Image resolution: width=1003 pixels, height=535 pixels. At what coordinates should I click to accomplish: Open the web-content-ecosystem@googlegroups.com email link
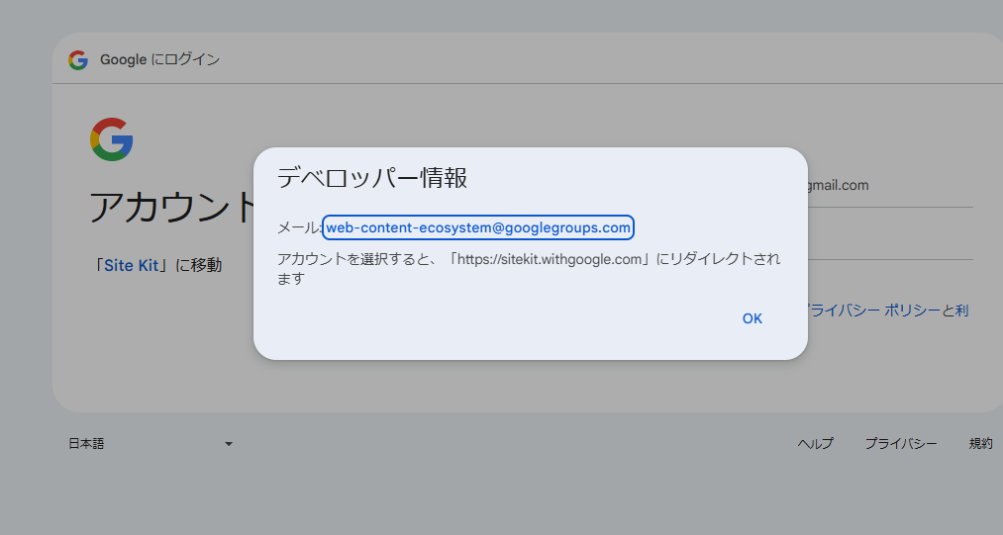[x=478, y=227]
